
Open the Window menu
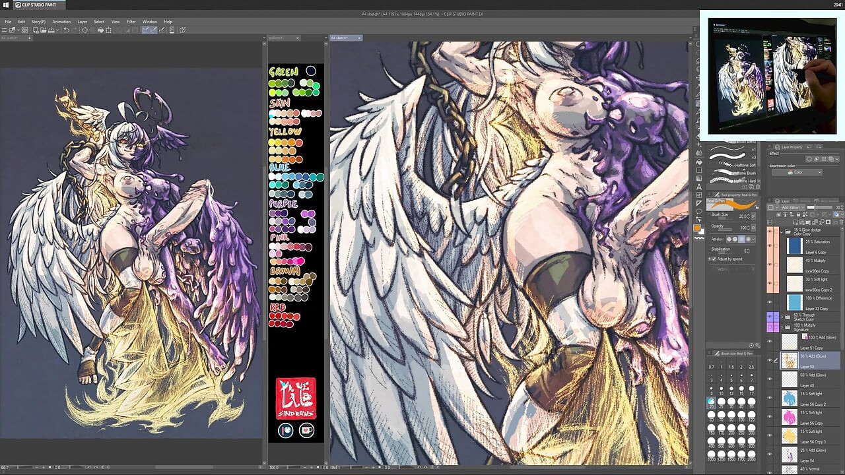(x=150, y=22)
